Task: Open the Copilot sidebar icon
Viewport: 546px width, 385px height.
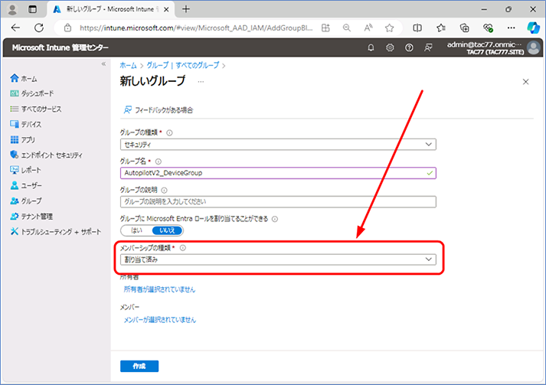Action: pos(533,28)
